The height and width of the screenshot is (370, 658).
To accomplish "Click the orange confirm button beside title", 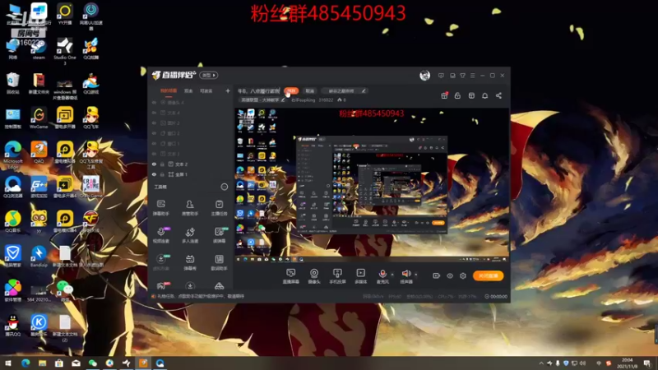I will point(291,90).
